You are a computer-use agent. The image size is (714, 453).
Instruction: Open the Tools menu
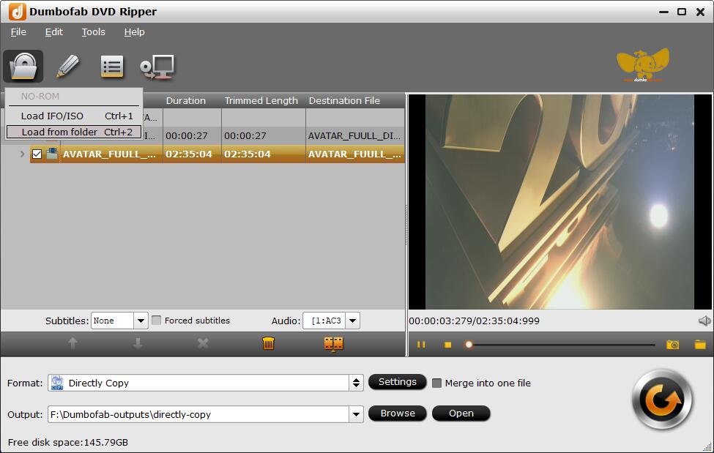[x=93, y=32]
